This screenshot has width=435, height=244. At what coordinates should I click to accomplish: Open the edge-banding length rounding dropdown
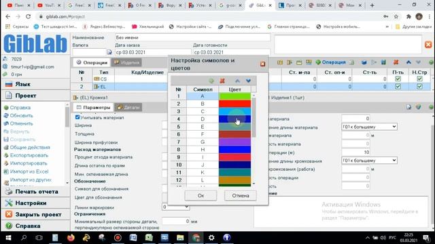369,161
